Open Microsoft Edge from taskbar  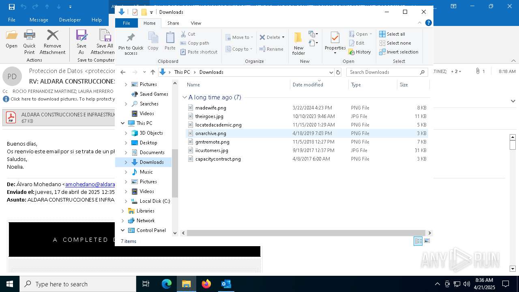coord(167,284)
